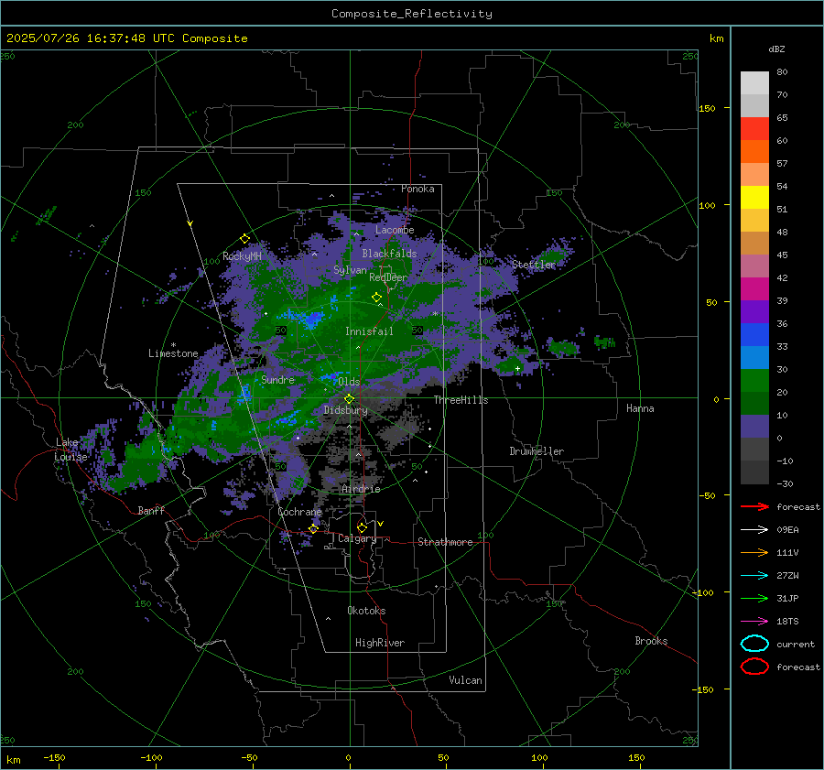Click the yellow 'km' label at top right
This screenshot has width=824, height=770.
pyautogui.click(x=716, y=38)
